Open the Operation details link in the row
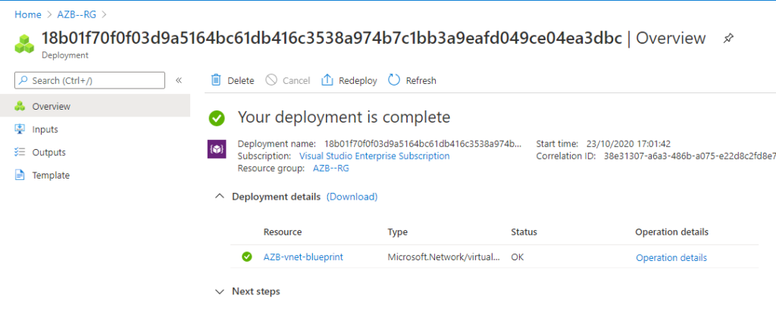The height and width of the screenshot is (314, 776). [671, 257]
